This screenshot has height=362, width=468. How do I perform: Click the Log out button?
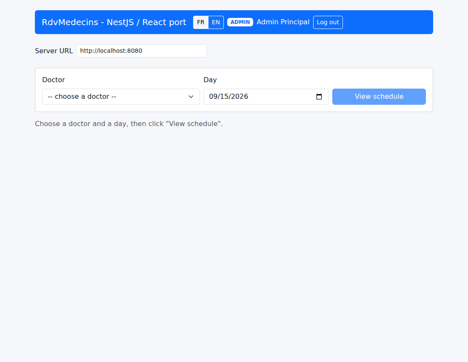[x=328, y=23]
